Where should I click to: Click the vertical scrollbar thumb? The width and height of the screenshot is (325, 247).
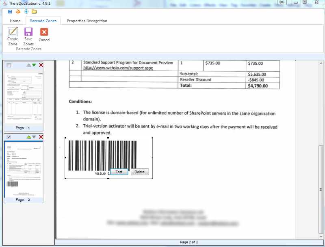(321, 190)
